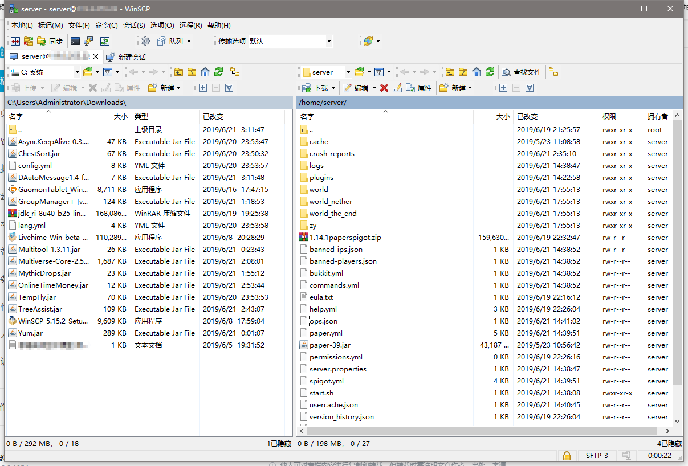Click the remote panel 属性 properties button
688x466 pixels.
(x=419, y=88)
